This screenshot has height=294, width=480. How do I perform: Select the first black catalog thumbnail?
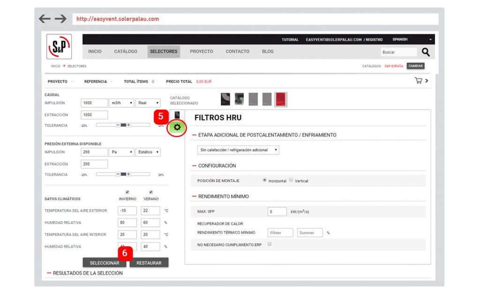[x=225, y=99]
